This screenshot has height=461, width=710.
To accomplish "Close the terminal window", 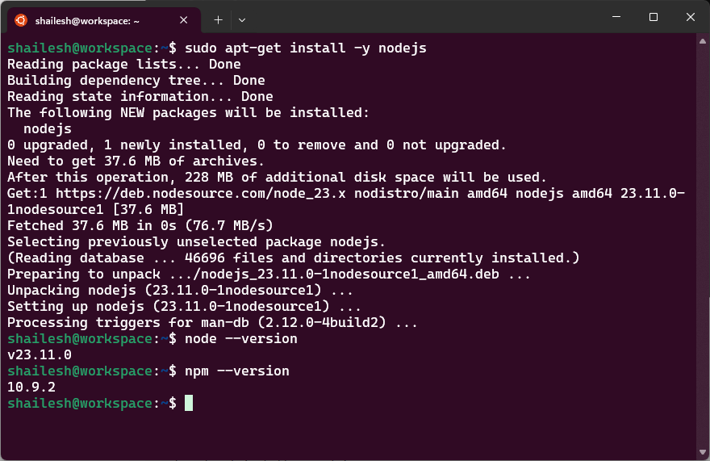I will click(690, 17).
